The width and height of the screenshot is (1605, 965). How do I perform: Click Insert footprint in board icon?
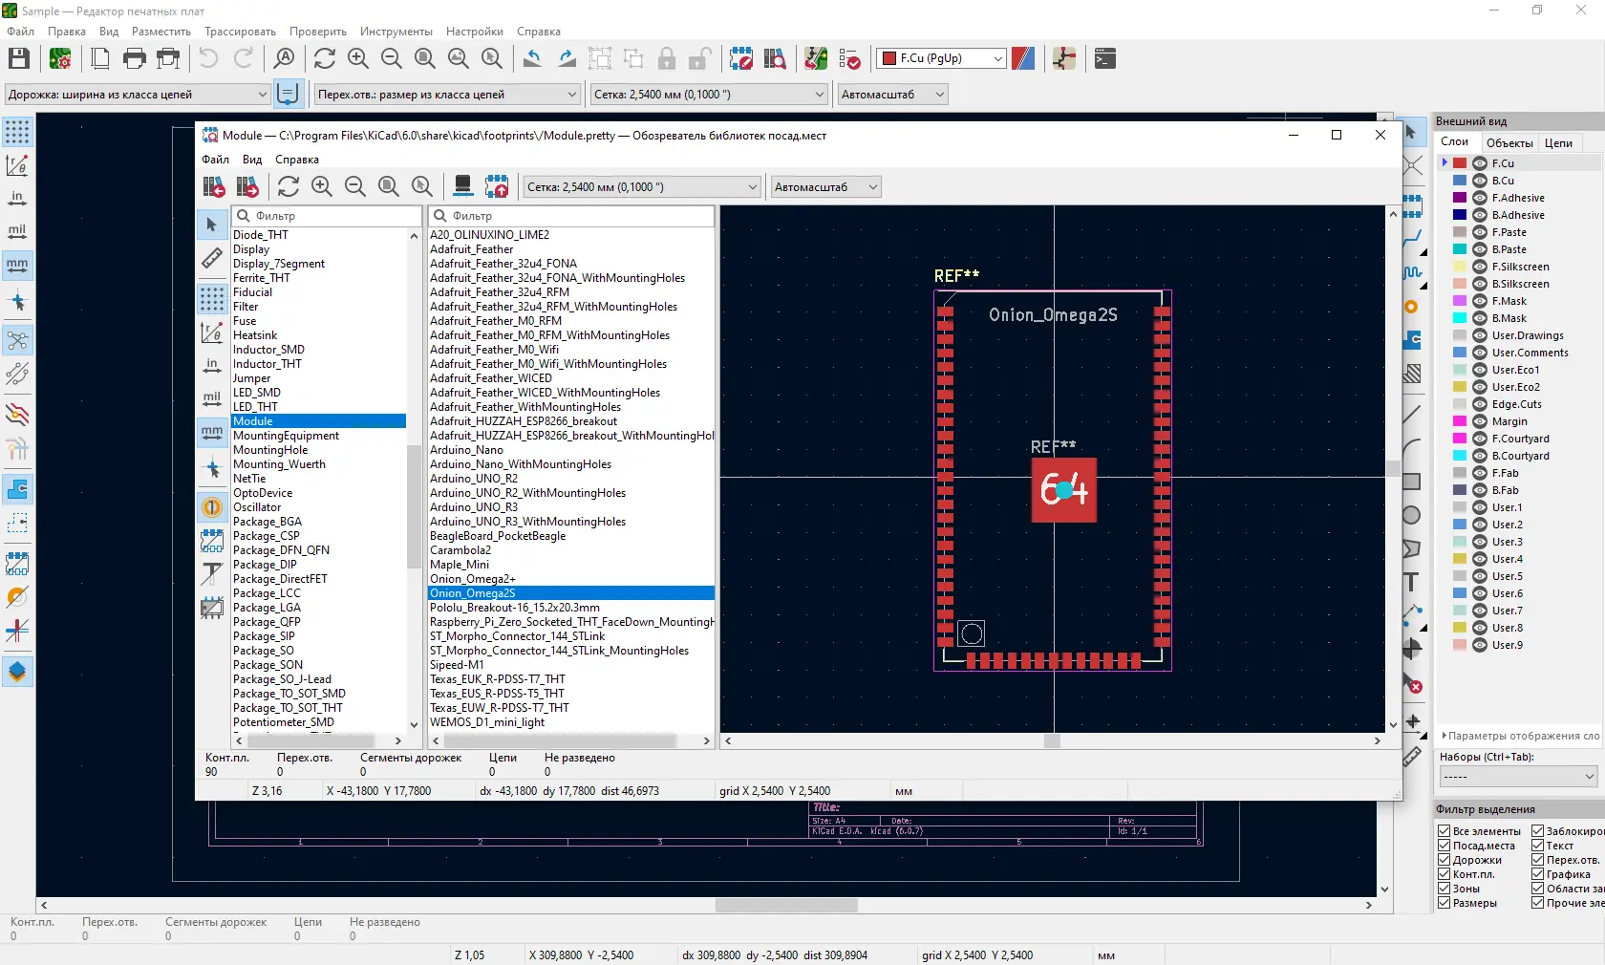[x=497, y=186]
